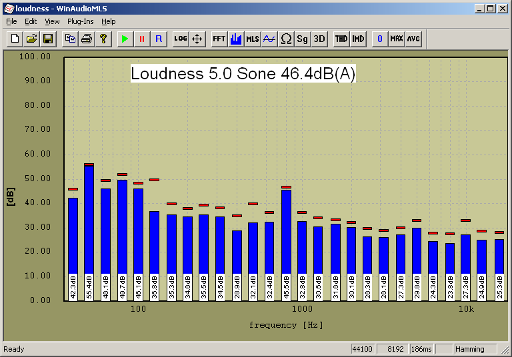This screenshot has height=357, width=512.
Task: Copy graph with the copy icon
Action: (70, 39)
